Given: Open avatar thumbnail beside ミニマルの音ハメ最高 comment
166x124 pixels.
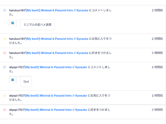Looking at the screenshot, I should [12, 23].
